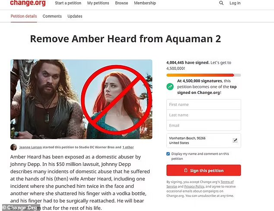Click the change.org logo
Screen dimensions: 274x211
pos(28,3)
